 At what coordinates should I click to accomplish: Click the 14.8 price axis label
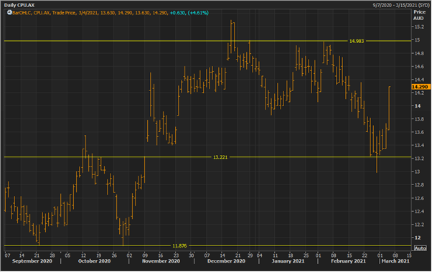tap(419, 53)
